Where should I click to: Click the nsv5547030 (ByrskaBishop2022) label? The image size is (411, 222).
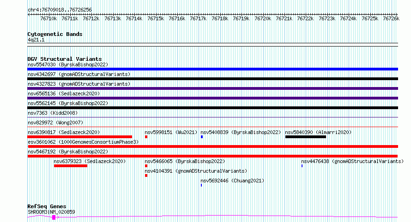[68, 64]
